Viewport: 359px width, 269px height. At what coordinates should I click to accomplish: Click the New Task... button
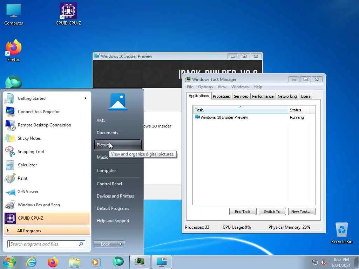click(302, 212)
